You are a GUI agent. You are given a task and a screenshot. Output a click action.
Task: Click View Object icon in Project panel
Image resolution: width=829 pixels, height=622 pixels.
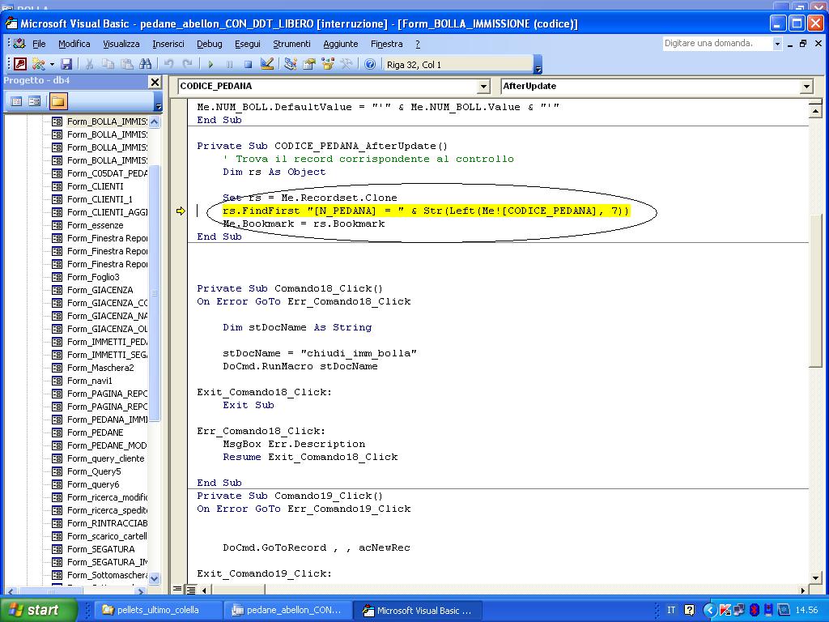(34, 101)
